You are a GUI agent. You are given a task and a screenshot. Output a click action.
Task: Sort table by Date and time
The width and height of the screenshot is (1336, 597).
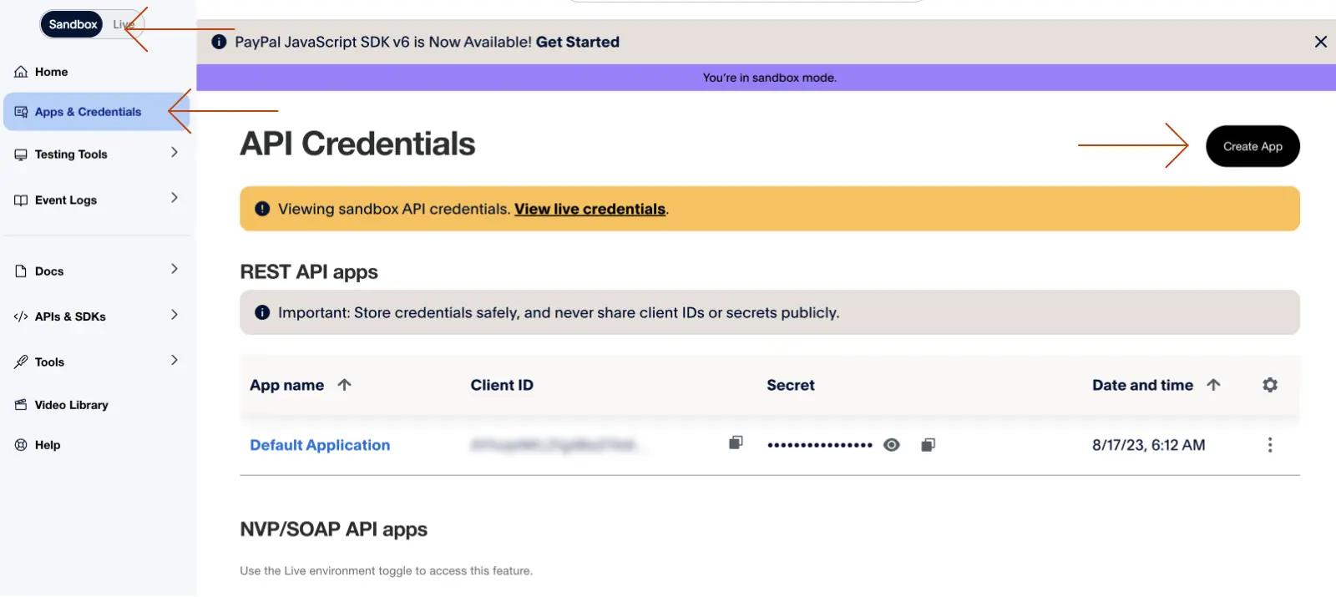pos(1142,385)
